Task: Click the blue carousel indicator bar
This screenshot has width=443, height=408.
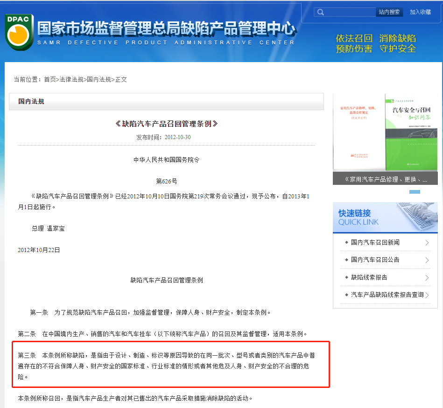Action: point(415,192)
